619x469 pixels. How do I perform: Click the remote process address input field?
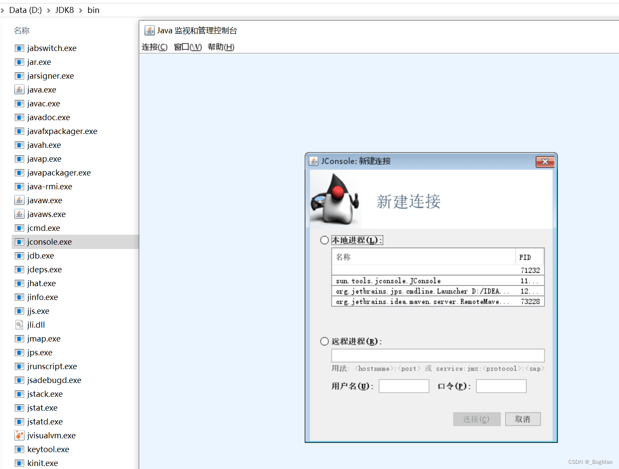pos(438,355)
